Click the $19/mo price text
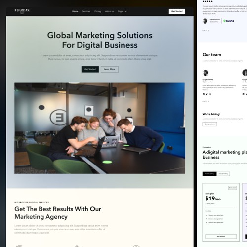 pyautogui.click(x=213, y=198)
